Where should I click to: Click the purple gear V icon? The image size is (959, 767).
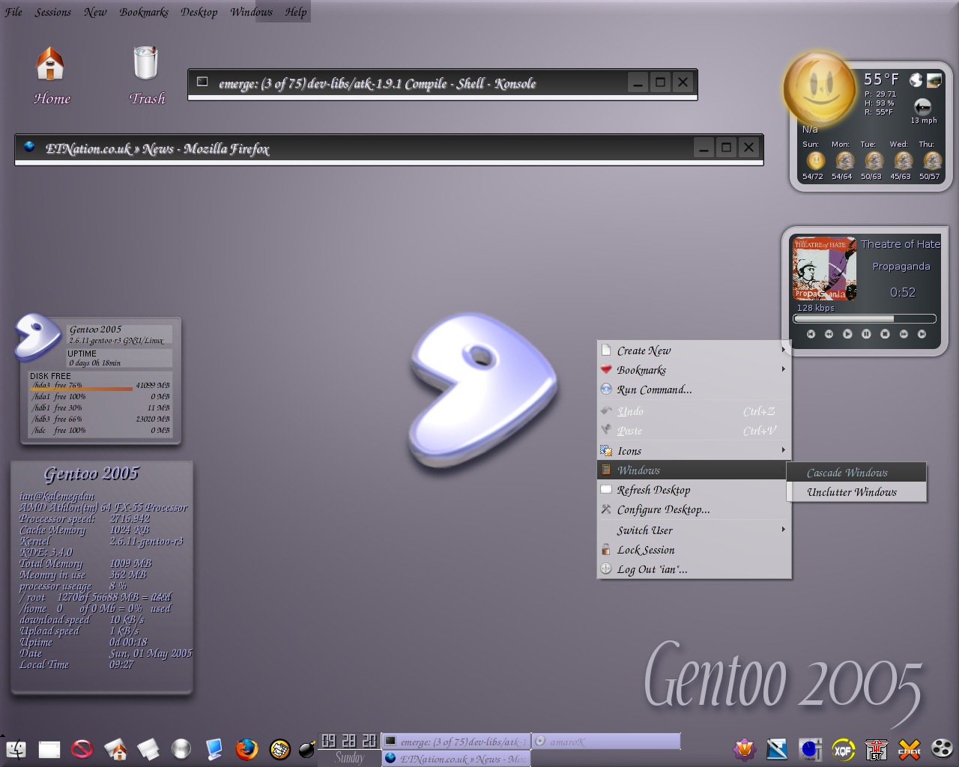tap(744, 749)
